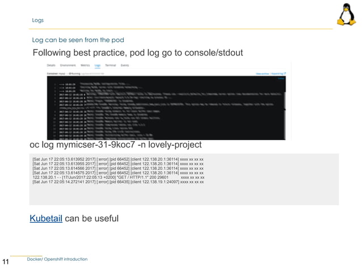Select the Metrics tab
This screenshot has height=271, width=362.
(x=85, y=65)
